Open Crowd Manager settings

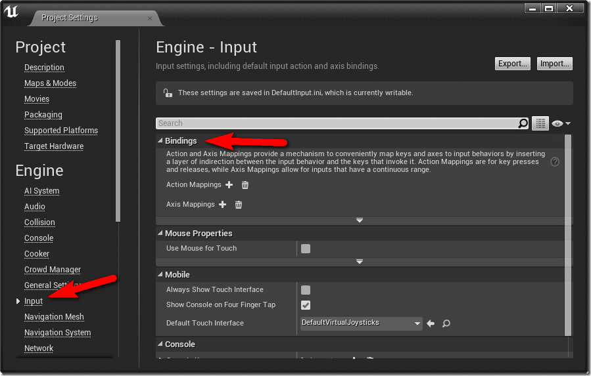[x=53, y=270]
